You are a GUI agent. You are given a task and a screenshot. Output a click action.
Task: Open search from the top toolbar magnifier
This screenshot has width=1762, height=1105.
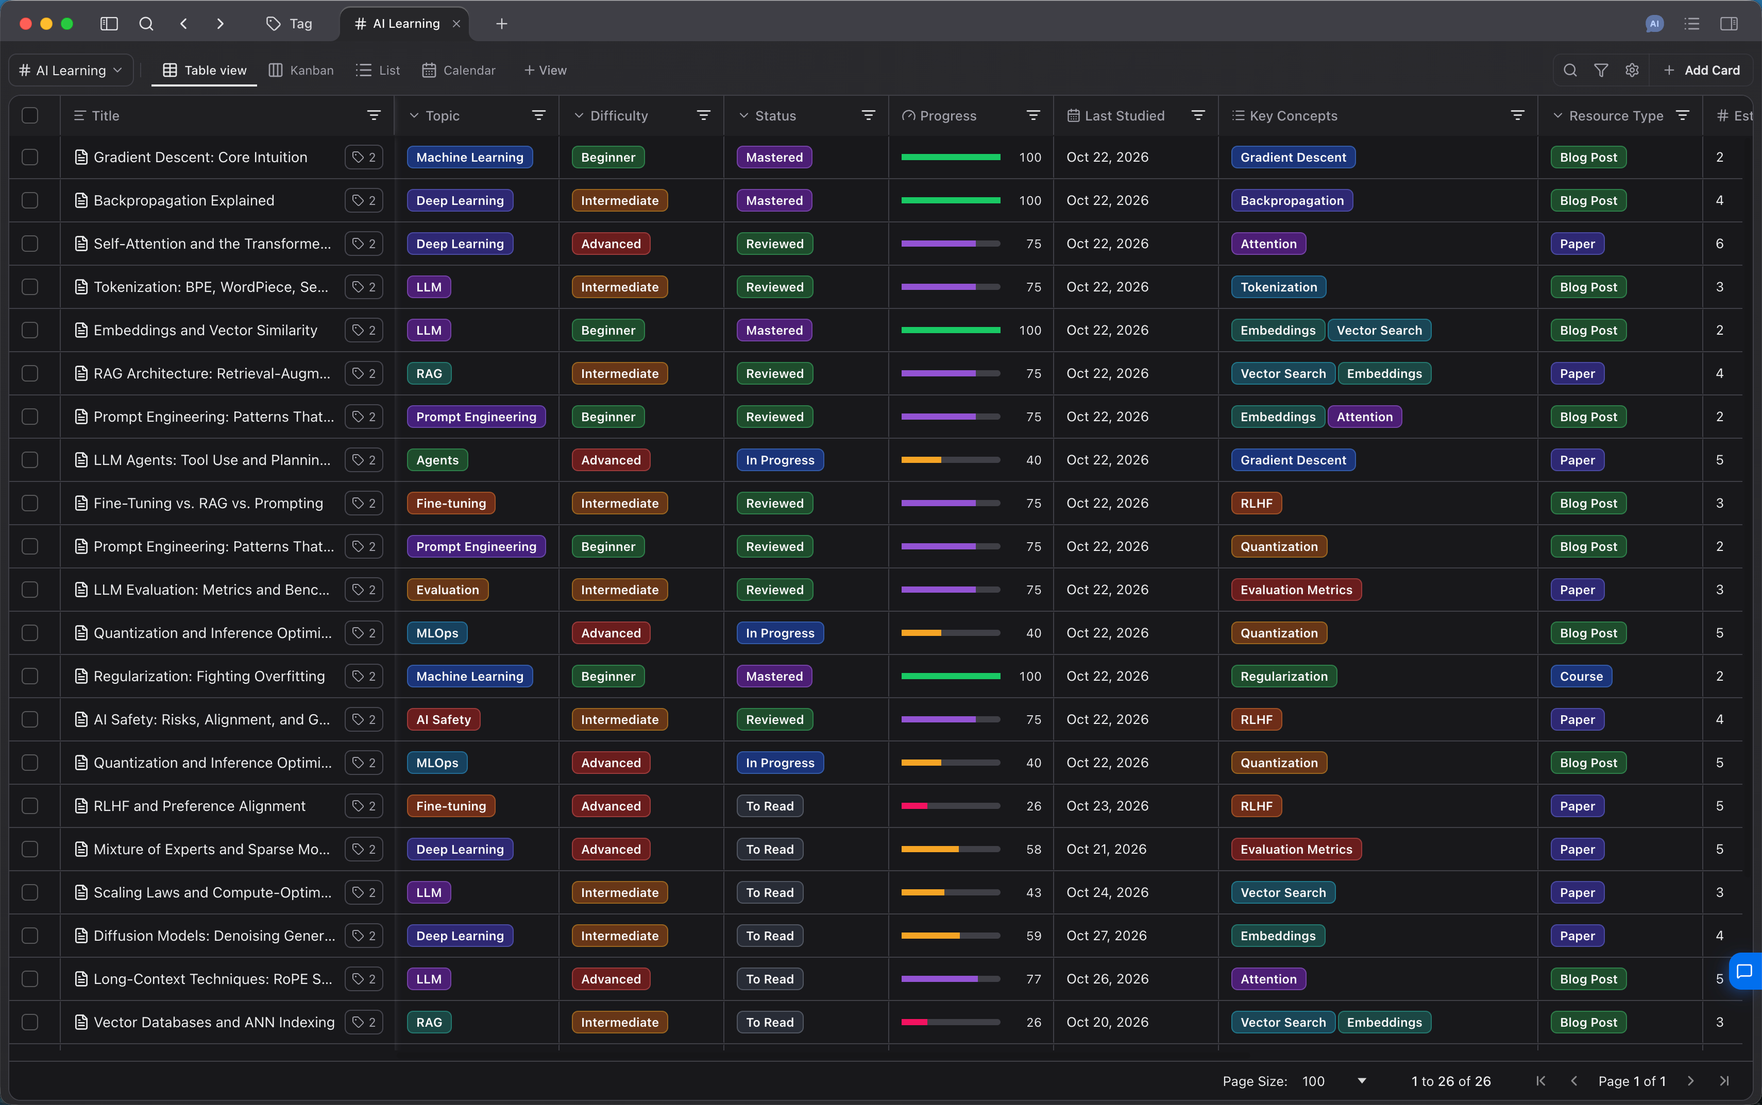point(146,23)
